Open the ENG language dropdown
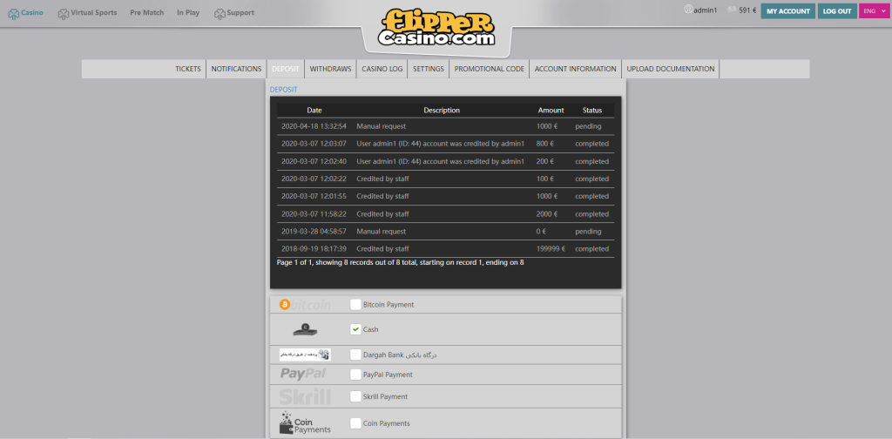This screenshot has width=892, height=439. point(872,10)
